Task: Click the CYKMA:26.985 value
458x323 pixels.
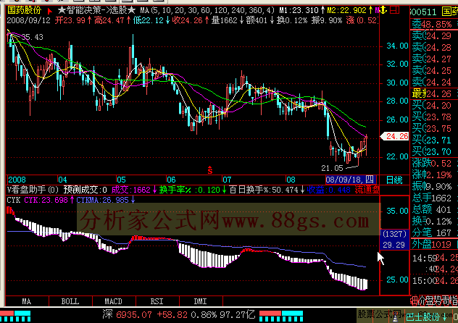Action: 106,200
